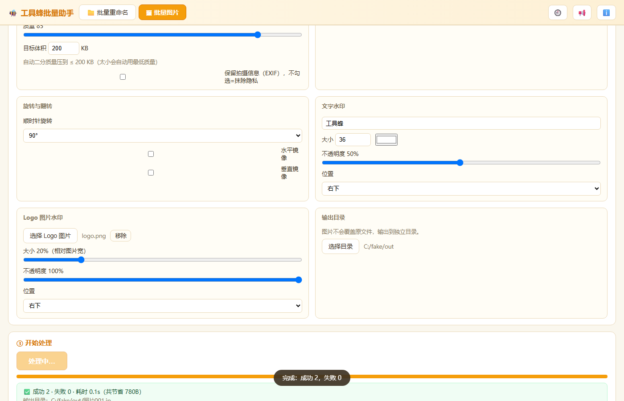Click the 文字水印 不透明度 50% slider handle

pos(460,163)
